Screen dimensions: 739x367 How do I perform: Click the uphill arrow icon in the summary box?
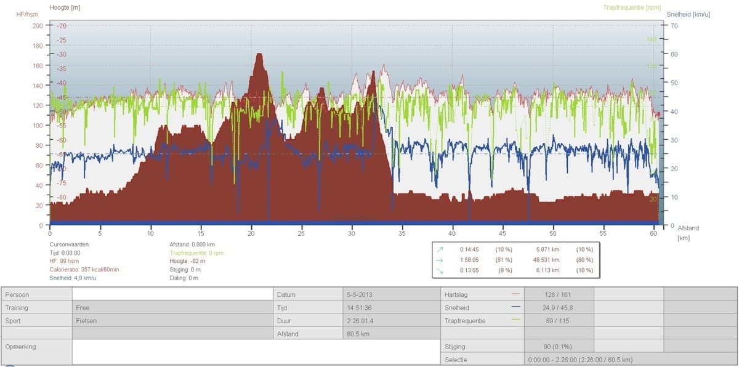(441, 249)
